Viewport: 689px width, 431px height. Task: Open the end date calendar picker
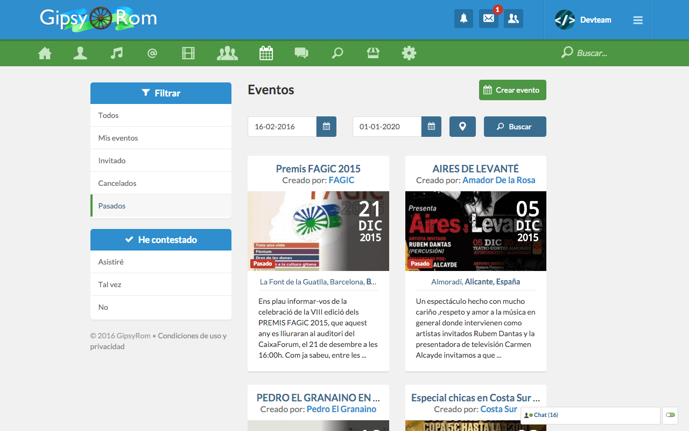pyautogui.click(x=431, y=127)
